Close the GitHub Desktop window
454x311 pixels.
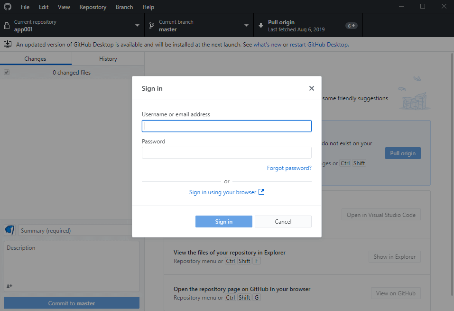tap(444, 6)
